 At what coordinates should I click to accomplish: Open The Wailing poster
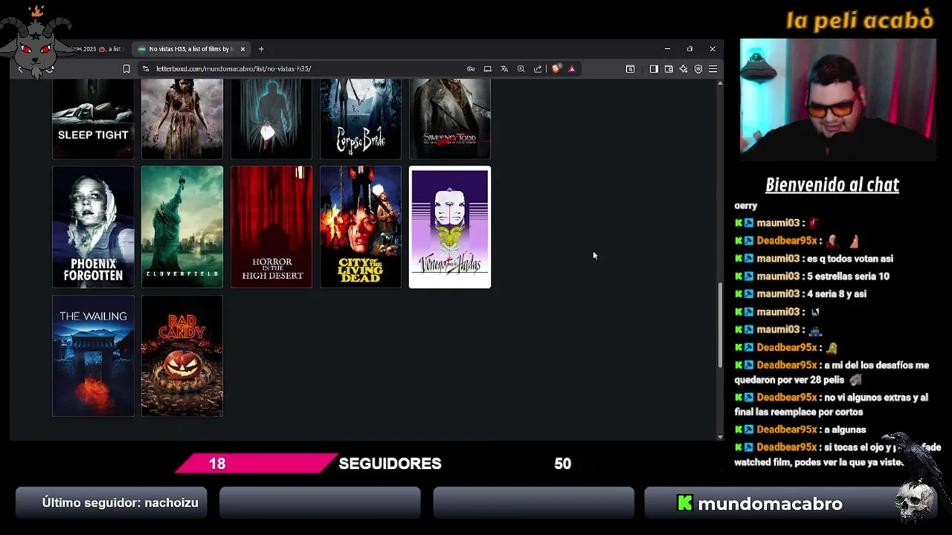tap(93, 356)
